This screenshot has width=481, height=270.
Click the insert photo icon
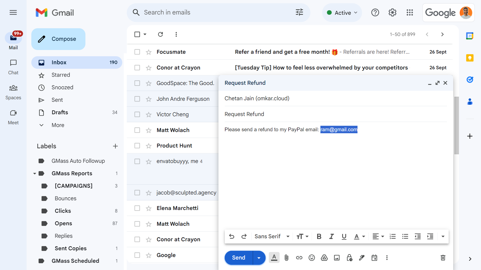pos(337,258)
